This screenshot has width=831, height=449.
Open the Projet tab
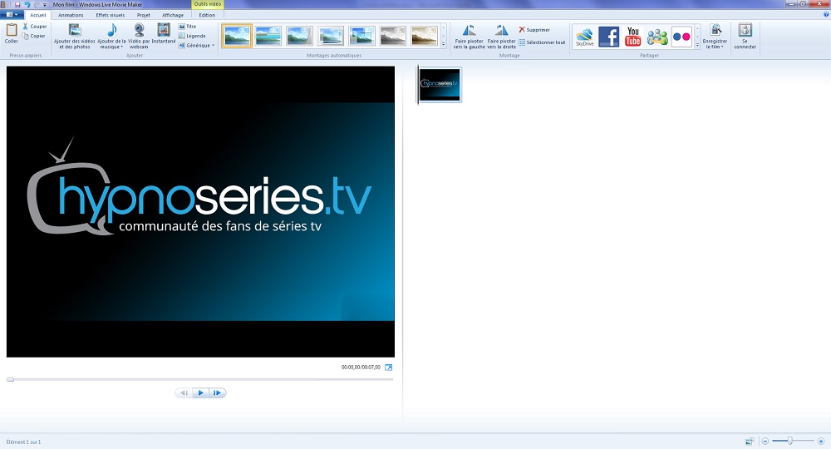143,15
